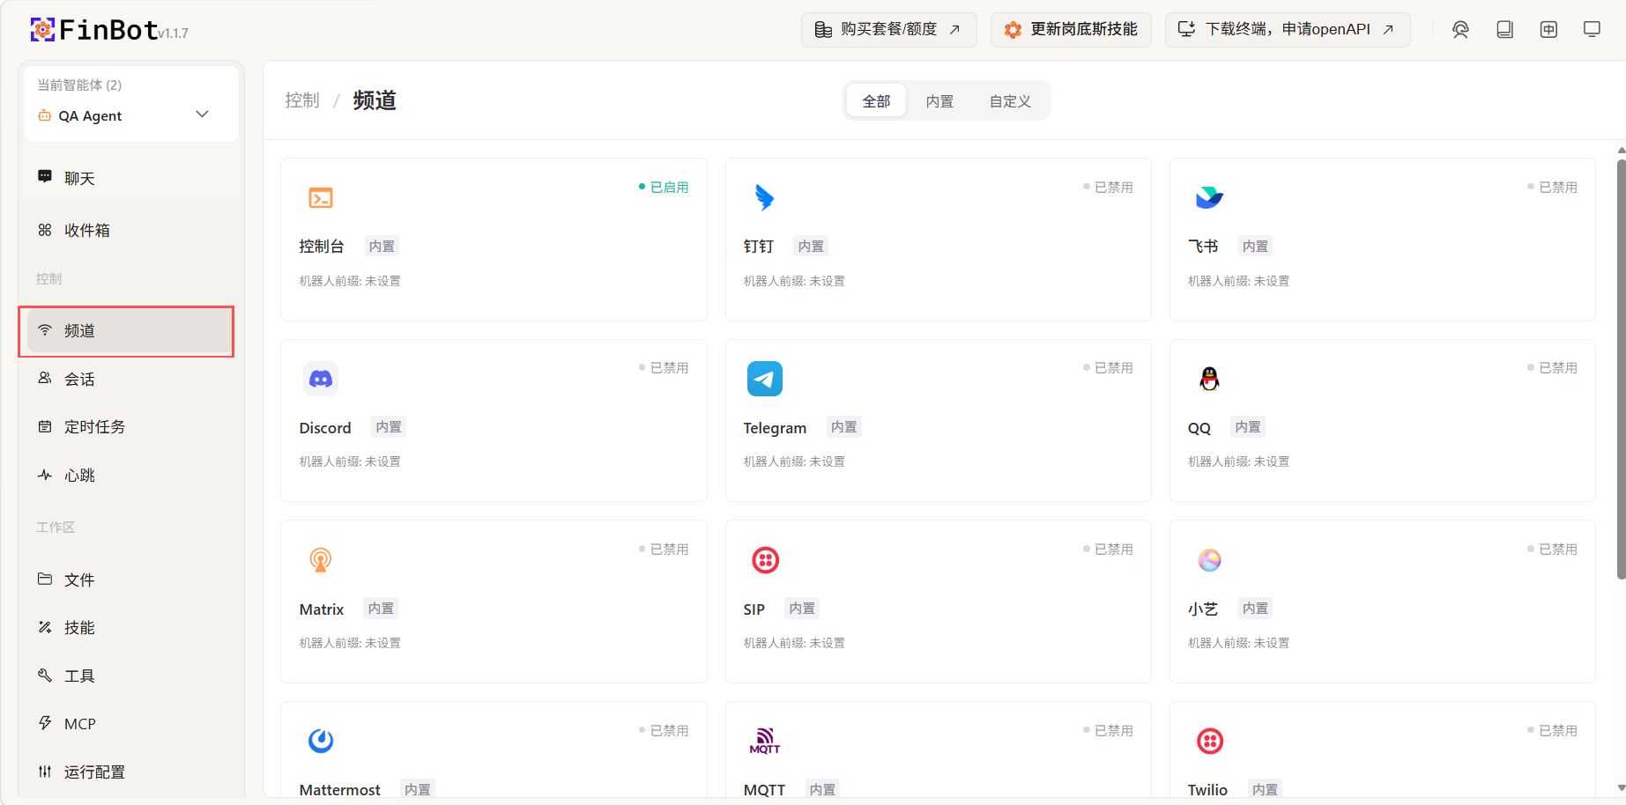This screenshot has width=1626, height=805.
Task: Open 运行配置 in the sidebar
Action: (131, 772)
